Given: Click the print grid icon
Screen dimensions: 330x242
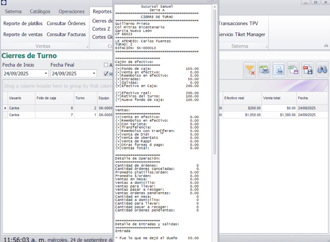Looking at the screenshot, I should tap(264, 70).
